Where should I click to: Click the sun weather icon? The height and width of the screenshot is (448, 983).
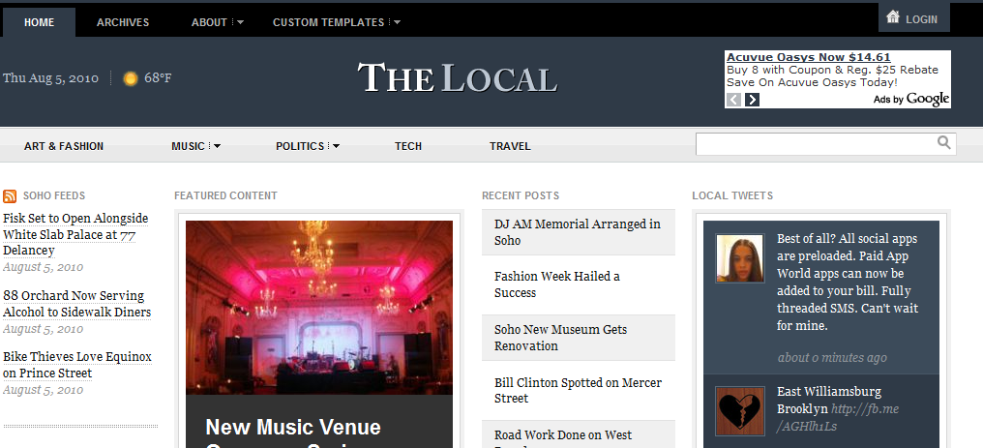tap(131, 78)
